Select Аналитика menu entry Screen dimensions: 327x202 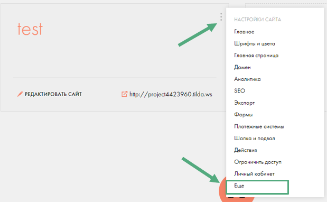(247, 79)
